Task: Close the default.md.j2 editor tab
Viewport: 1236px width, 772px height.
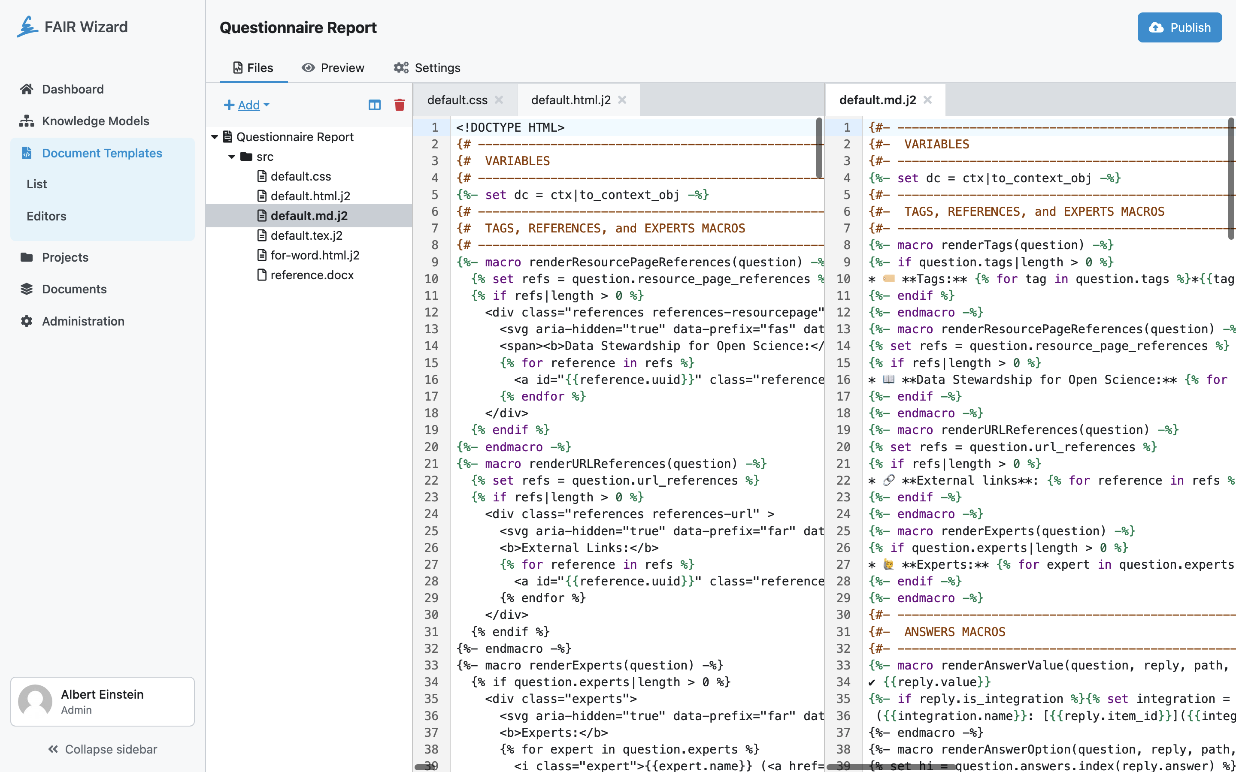Action: [x=927, y=100]
